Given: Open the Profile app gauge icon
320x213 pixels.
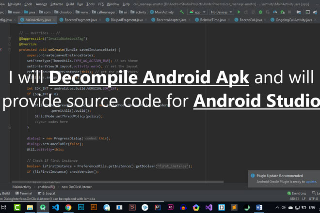Looking at the screenshot, I should (x=275, y=12).
